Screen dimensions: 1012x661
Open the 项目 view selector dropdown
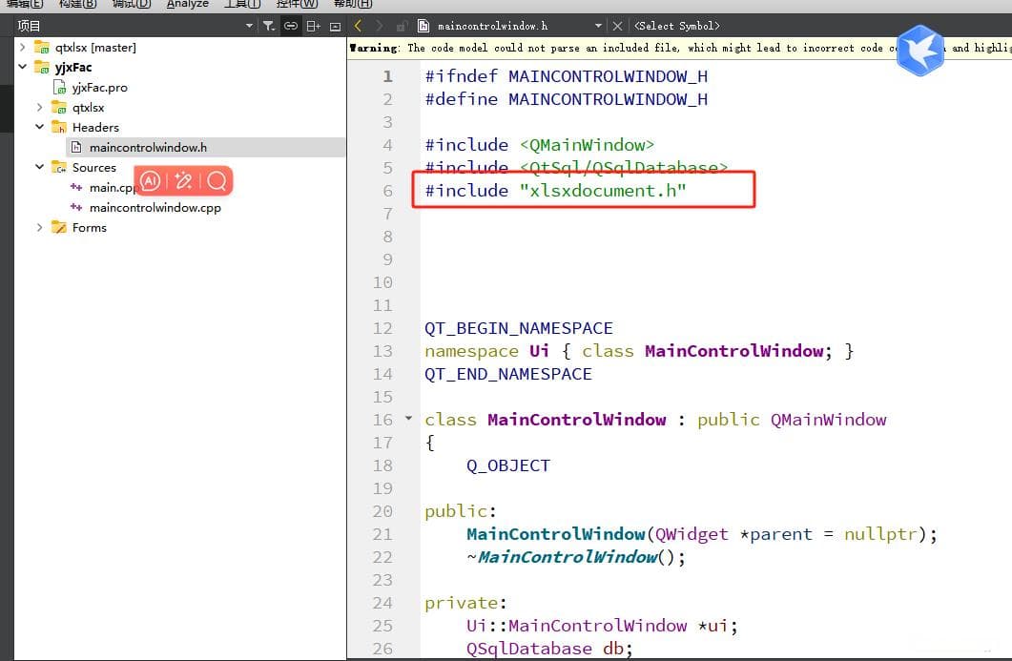point(249,26)
